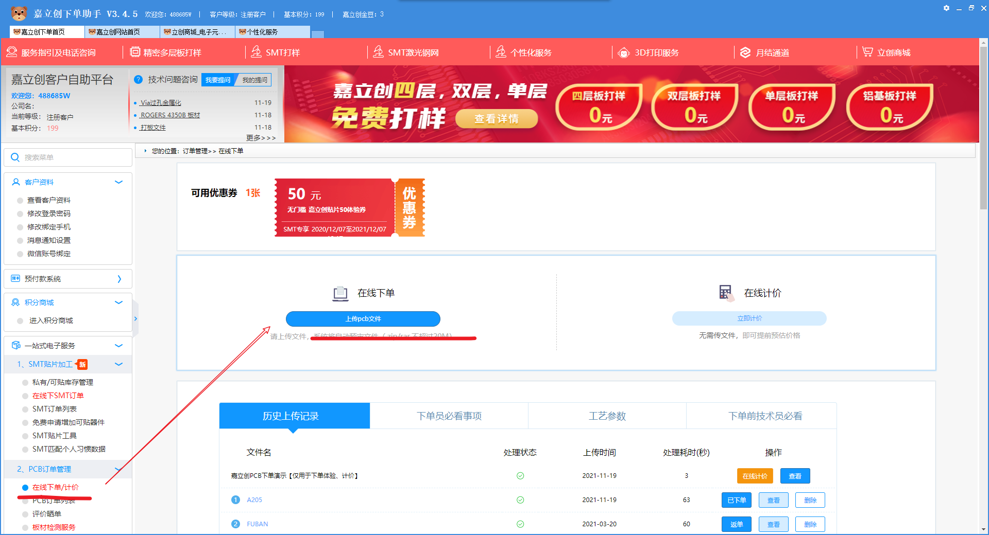Switch to the 嘉立创网站首页 tab
The width and height of the screenshot is (989, 535).
tap(122, 32)
